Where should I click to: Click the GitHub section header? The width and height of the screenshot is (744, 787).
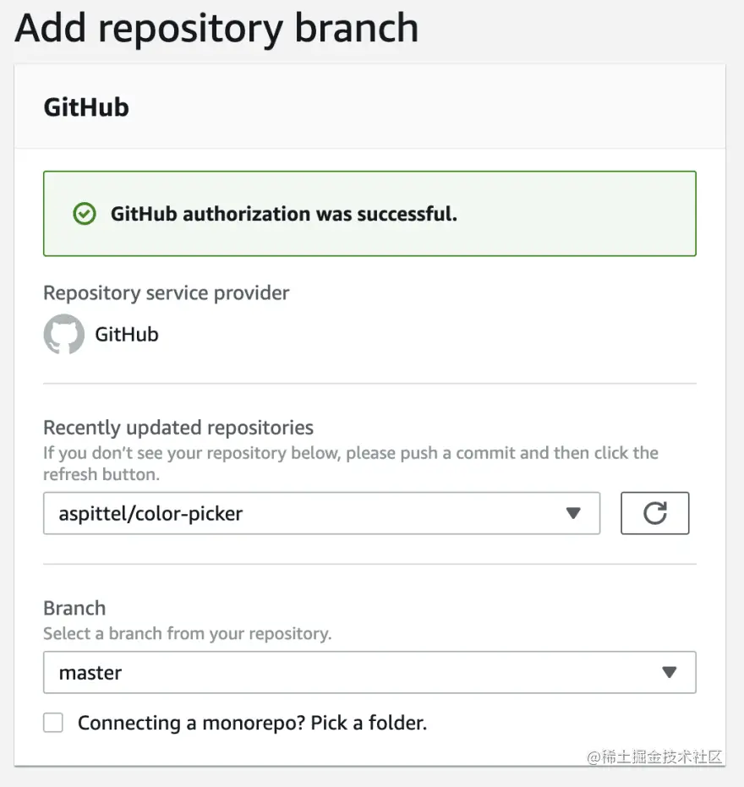coord(85,107)
